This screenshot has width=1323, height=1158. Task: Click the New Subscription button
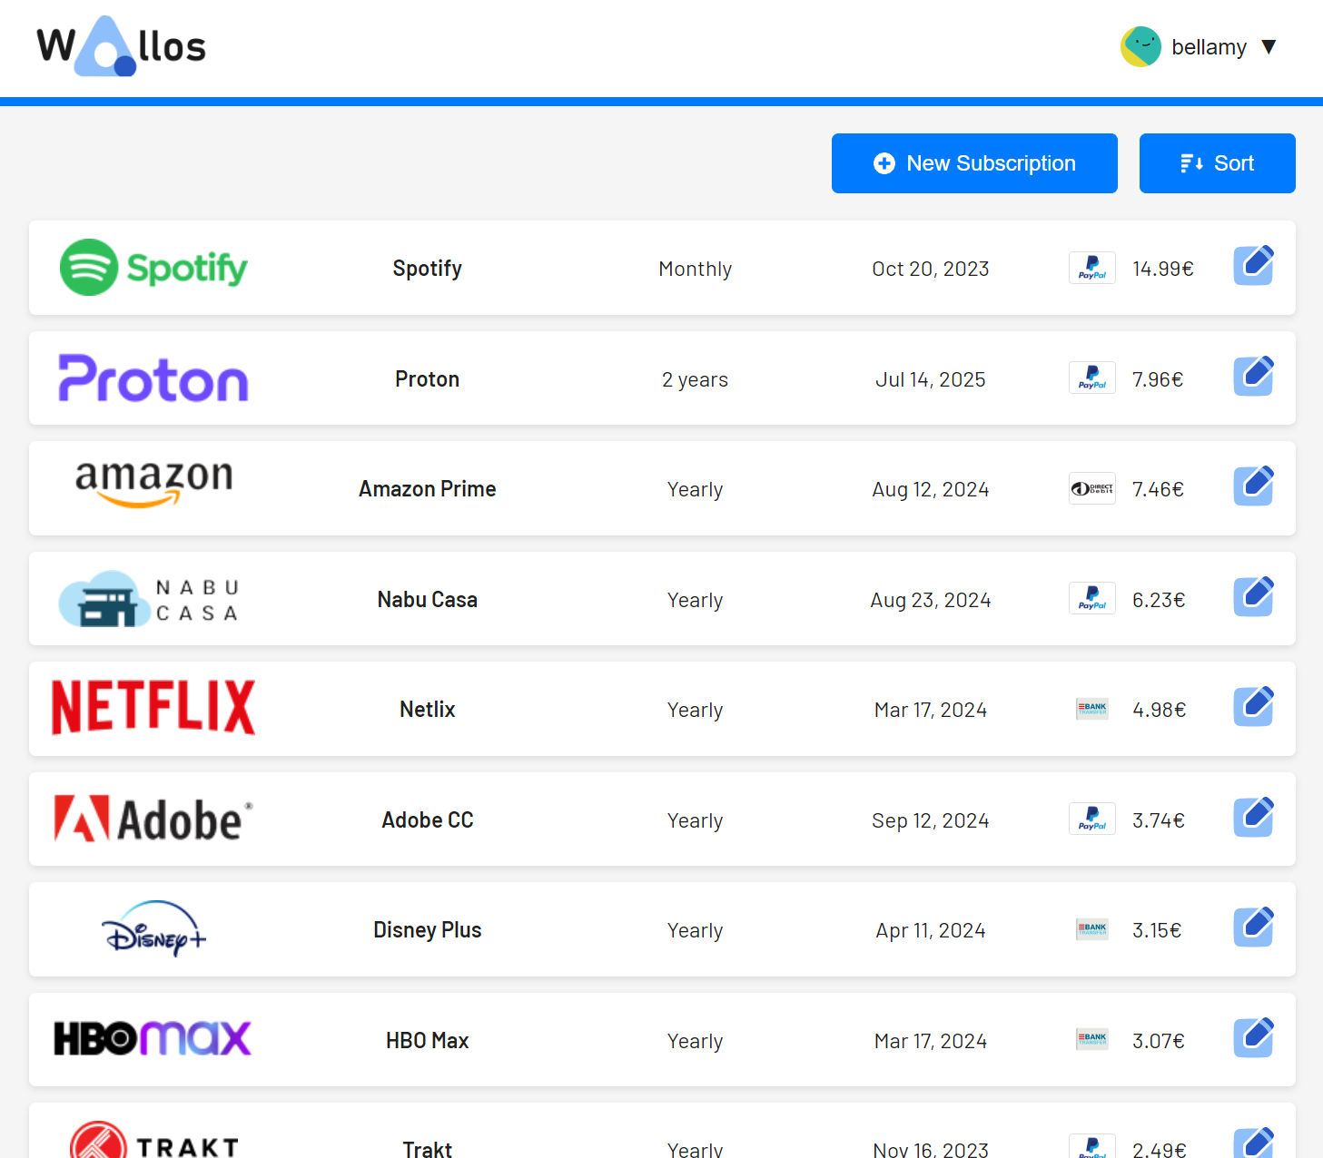pos(973,163)
